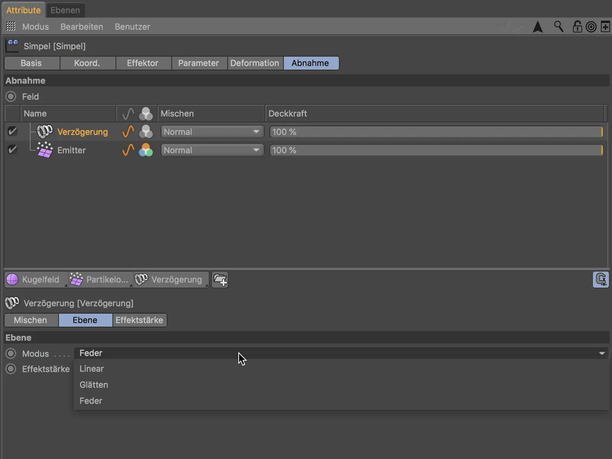Viewport: 612px width, 459px height.
Task: Toggle value curve icon on Verzögerung row
Action: (x=128, y=132)
